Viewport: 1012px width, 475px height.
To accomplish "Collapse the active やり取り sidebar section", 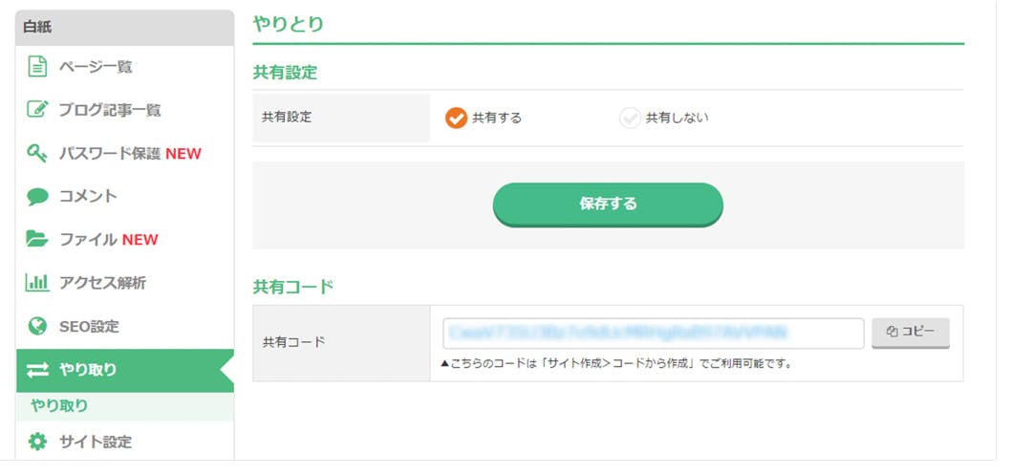I will 125,371.
